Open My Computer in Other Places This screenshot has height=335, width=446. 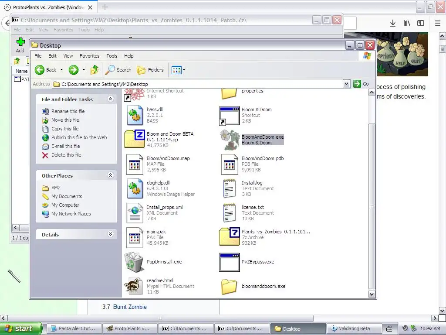[x=65, y=205]
